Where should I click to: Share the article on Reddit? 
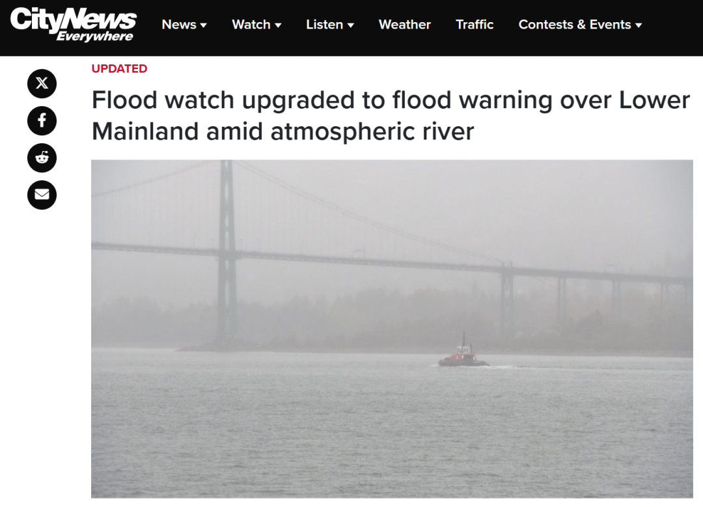pyautogui.click(x=42, y=158)
